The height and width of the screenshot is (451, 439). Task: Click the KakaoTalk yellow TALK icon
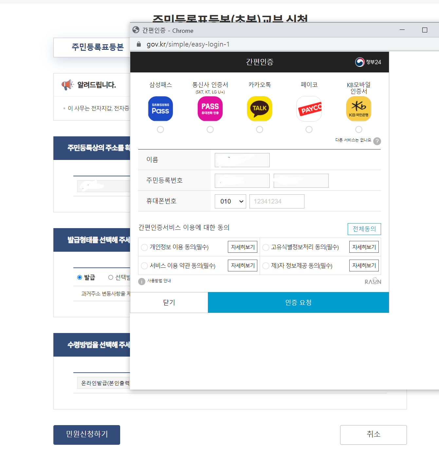point(260,109)
